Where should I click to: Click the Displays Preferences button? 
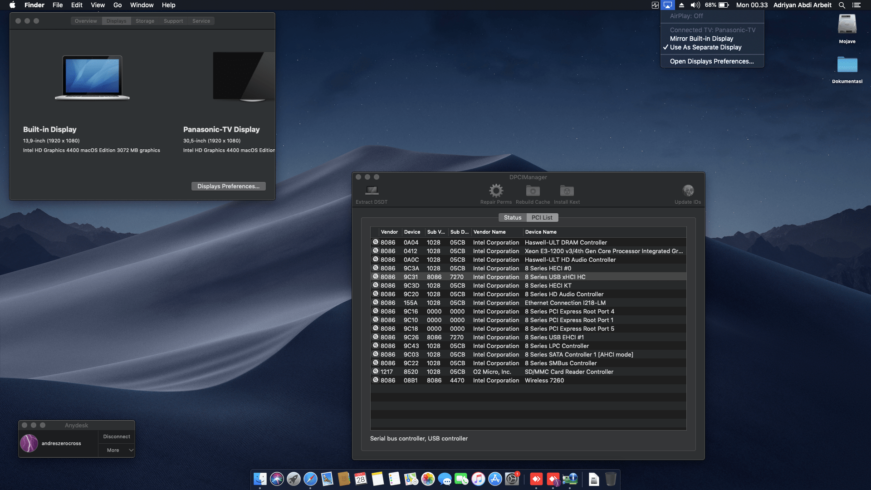point(228,186)
